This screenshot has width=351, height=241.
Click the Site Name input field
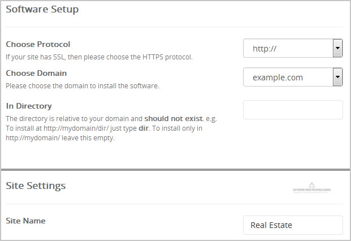point(293,225)
